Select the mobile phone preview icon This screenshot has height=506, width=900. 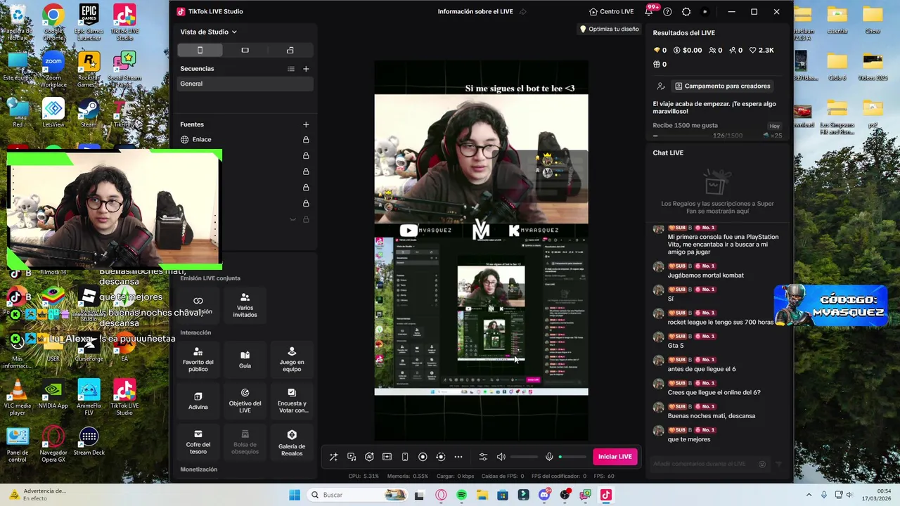tap(405, 457)
